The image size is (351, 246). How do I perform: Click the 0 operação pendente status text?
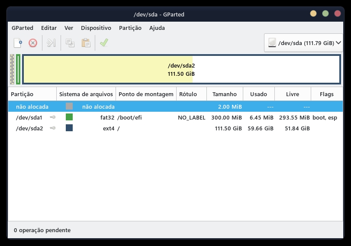point(42,230)
